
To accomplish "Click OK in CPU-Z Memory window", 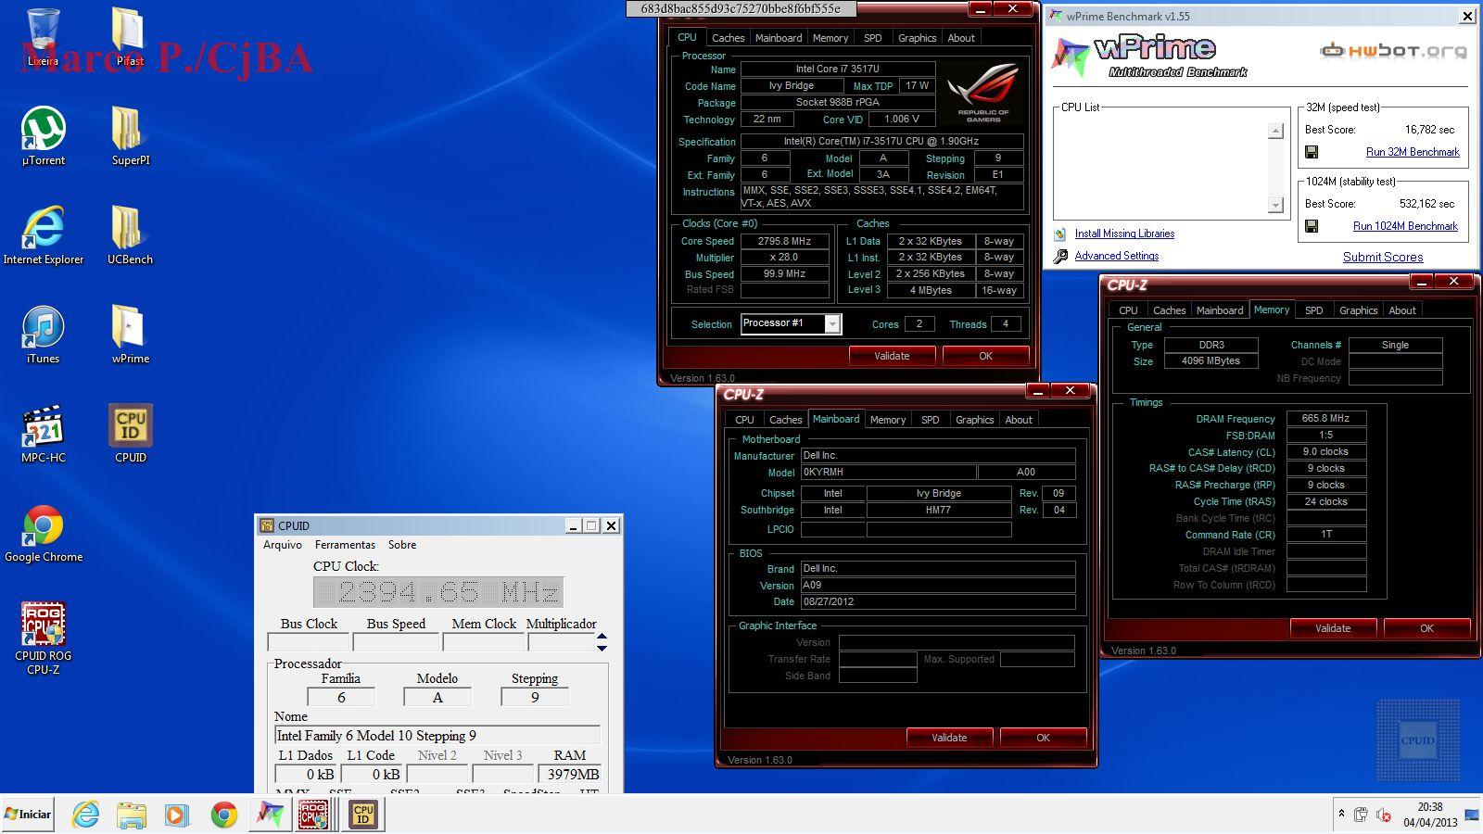I will pyautogui.click(x=1426, y=628).
